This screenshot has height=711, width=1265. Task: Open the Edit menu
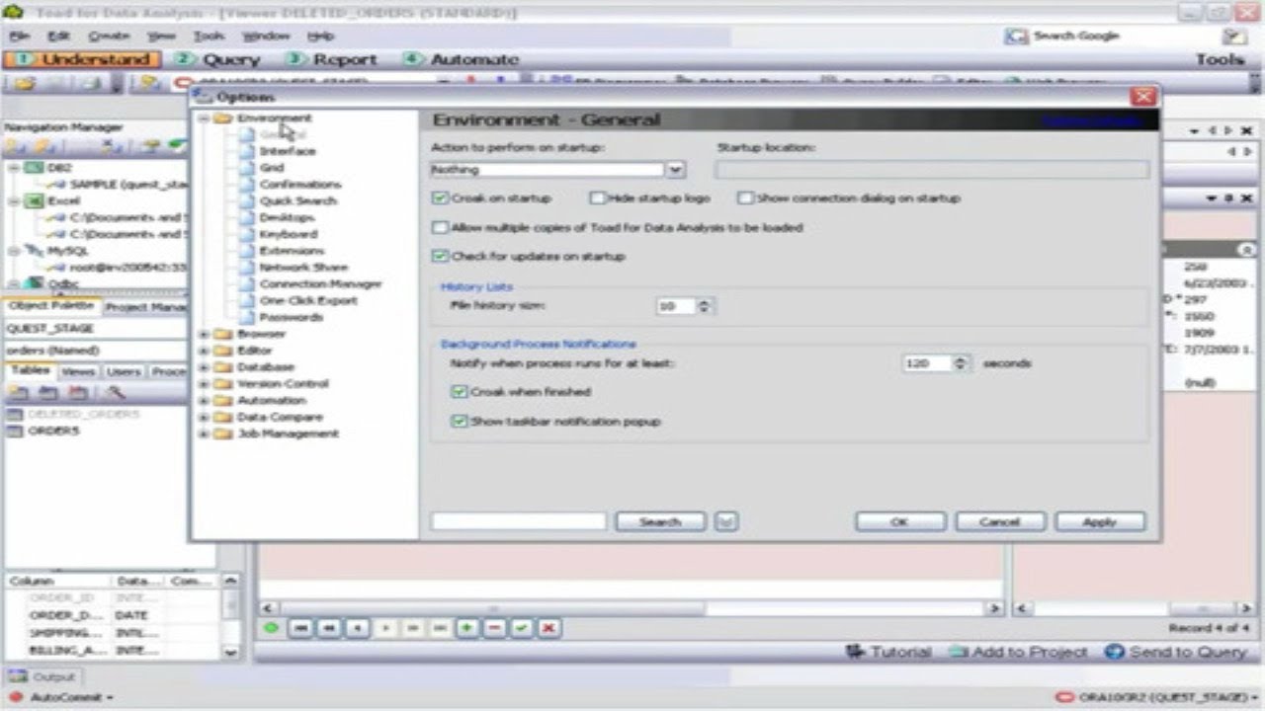click(x=58, y=37)
